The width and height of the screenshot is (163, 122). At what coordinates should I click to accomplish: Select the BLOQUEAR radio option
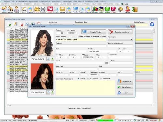pyautogui.click(x=101, y=79)
